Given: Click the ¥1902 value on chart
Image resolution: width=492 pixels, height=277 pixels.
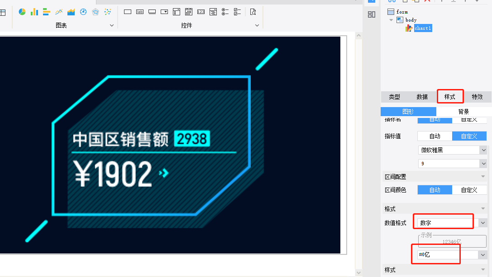Looking at the screenshot, I should pos(113,174).
